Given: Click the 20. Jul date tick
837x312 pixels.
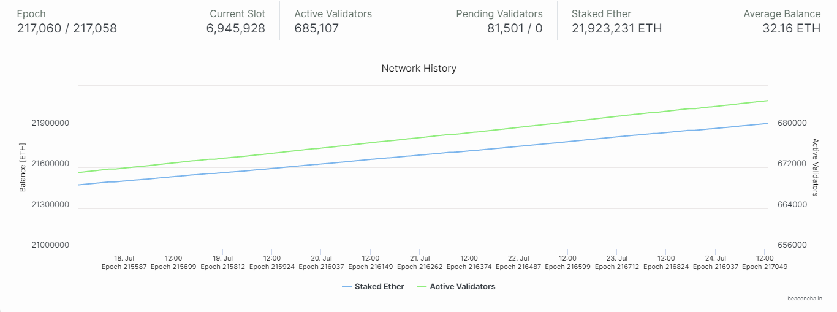Looking at the screenshot, I should (x=321, y=258).
